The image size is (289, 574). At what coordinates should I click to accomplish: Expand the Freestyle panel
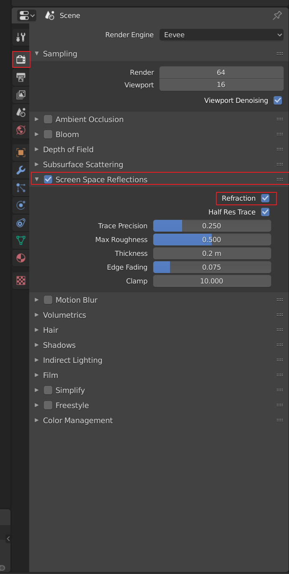tap(37, 406)
